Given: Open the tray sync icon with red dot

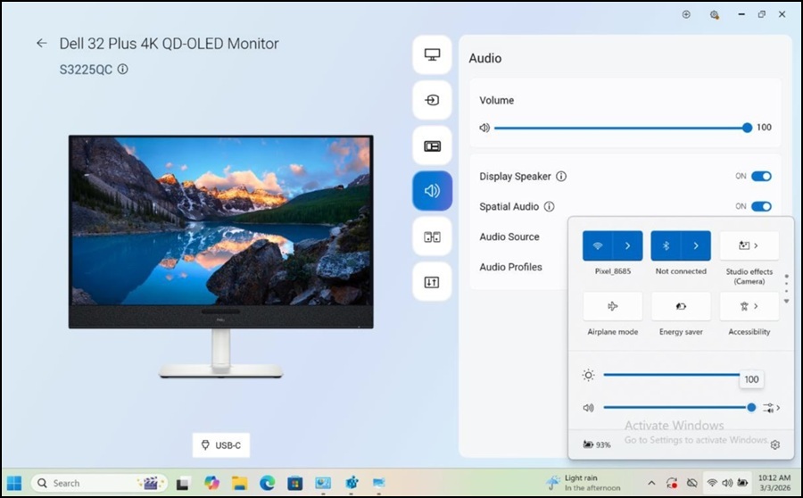Looking at the screenshot, I should point(672,483).
